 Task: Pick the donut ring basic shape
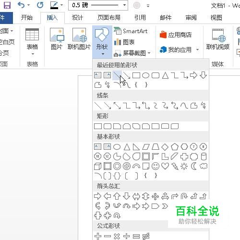pyautogui.click(x=117, y=166)
